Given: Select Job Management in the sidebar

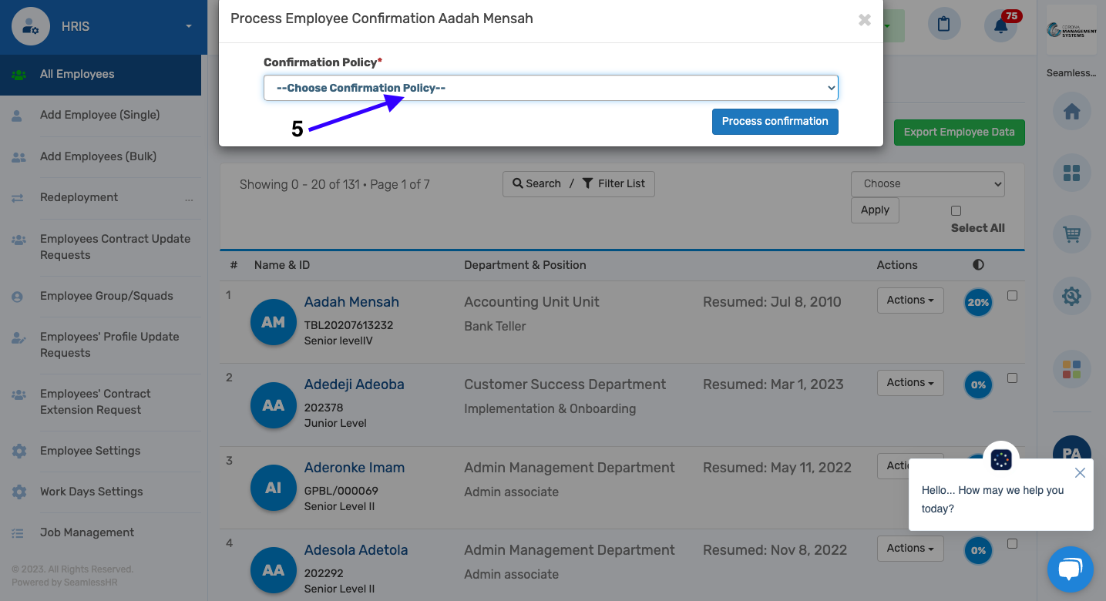Looking at the screenshot, I should (x=87, y=532).
